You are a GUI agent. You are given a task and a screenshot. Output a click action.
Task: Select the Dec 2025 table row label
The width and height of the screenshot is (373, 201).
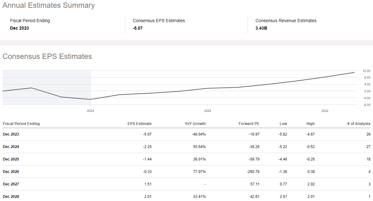(x=11, y=159)
